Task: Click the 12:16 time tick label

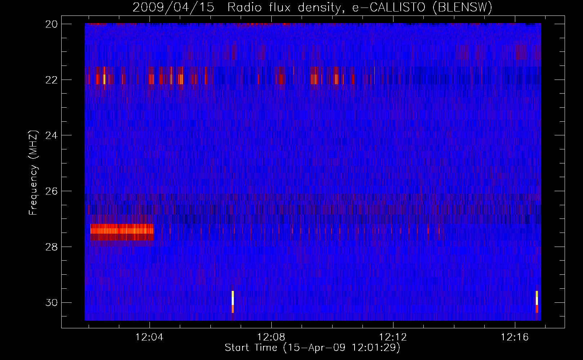Action: pos(515,337)
